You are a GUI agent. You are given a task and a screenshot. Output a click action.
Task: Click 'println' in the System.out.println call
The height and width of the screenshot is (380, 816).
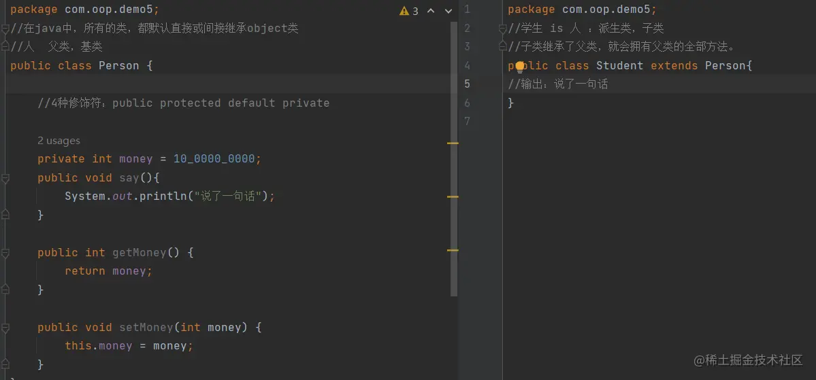(163, 196)
